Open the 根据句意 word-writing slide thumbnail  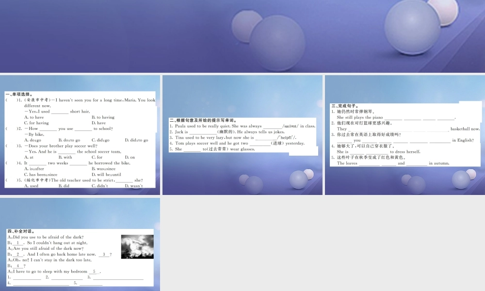(x=242, y=135)
